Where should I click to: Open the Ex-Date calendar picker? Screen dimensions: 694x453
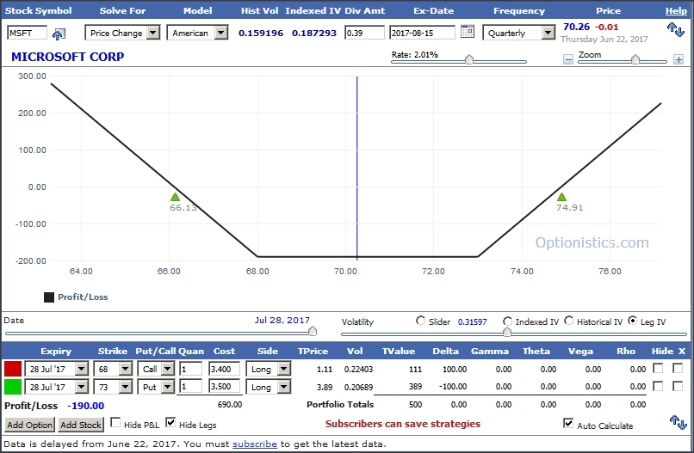click(467, 32)
